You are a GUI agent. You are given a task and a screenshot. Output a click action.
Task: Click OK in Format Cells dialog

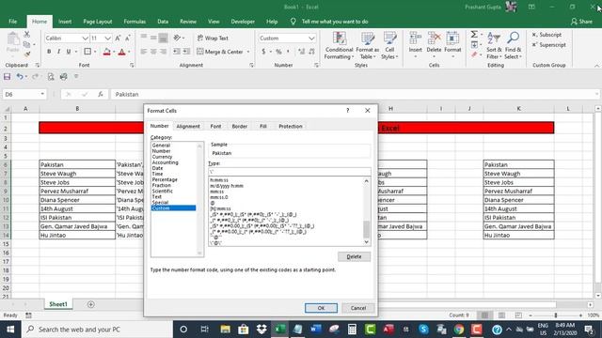pos(321,308)
